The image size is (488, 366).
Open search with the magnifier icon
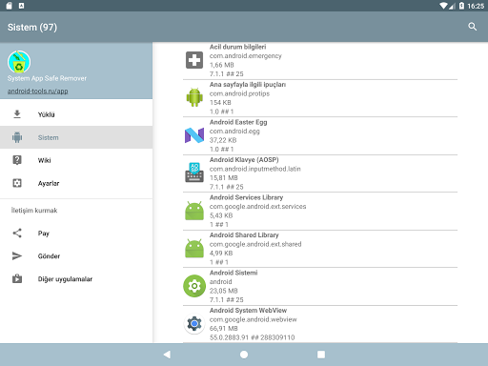point(473,27)
